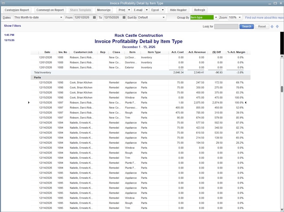
Task: Click the downward search navigation arrow
Action: tap(277, 26)
